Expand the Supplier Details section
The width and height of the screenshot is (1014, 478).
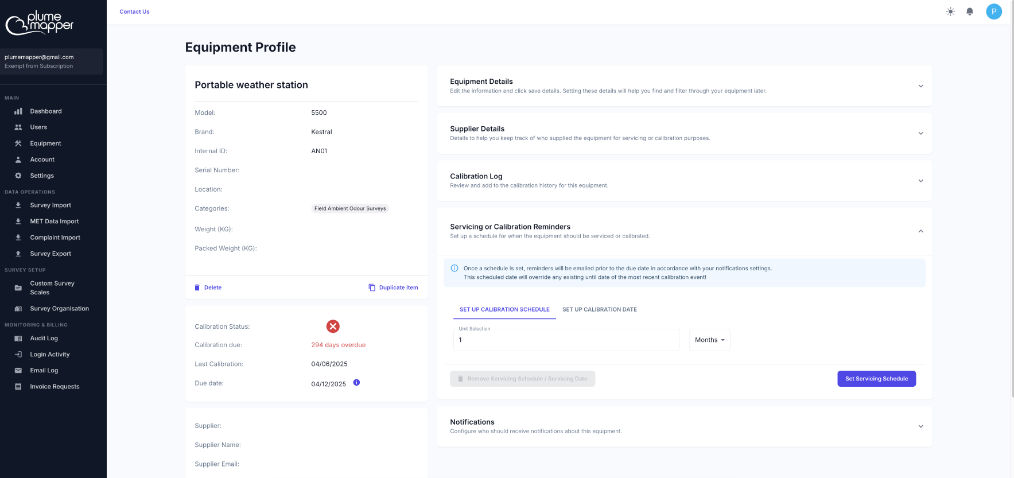684,133
